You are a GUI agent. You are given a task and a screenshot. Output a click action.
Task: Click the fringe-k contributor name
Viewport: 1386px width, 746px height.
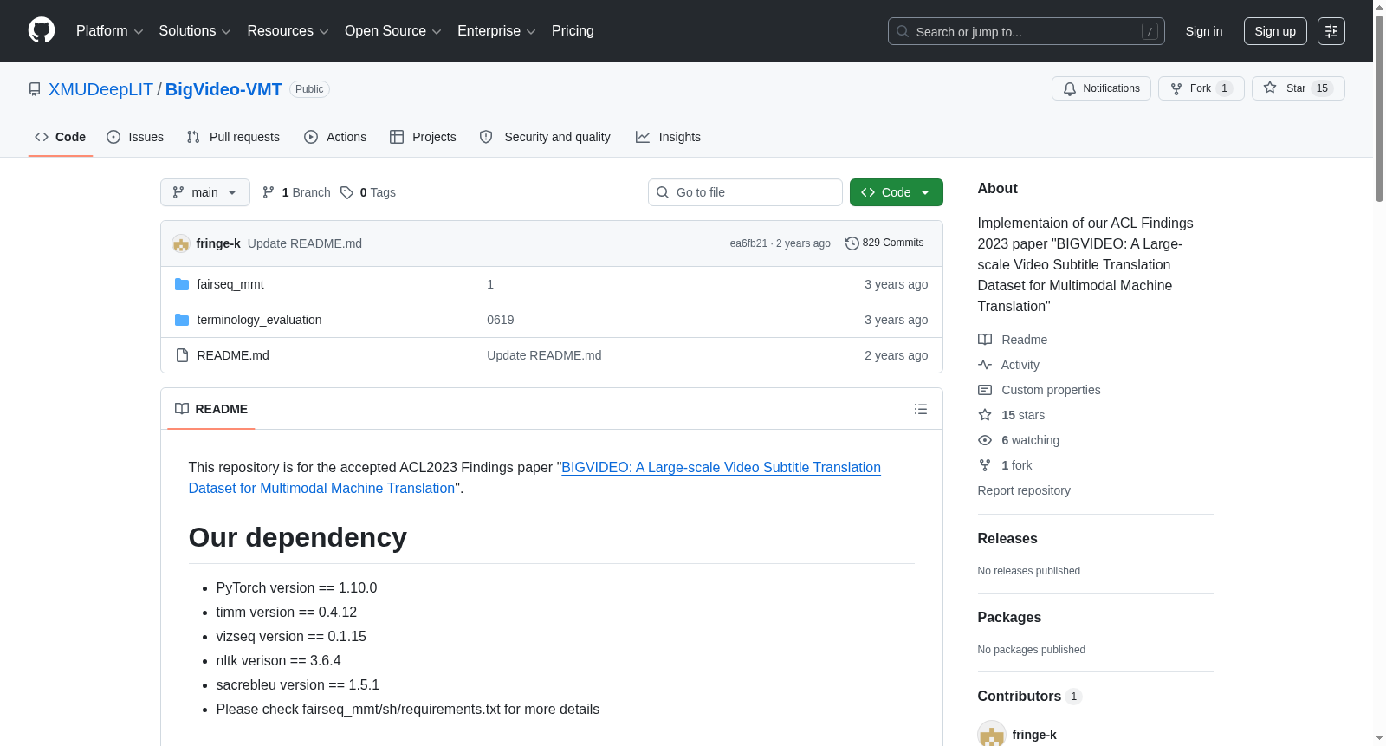[1034, 735]
